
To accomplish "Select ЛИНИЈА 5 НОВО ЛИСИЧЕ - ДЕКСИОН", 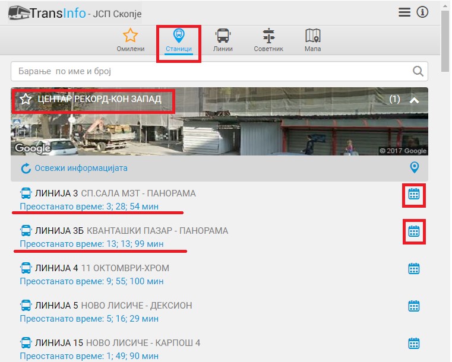I will [113, 306].
